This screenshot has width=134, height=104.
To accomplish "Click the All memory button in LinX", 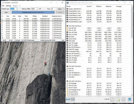I will pyautogui.click(x=40, y=9).
